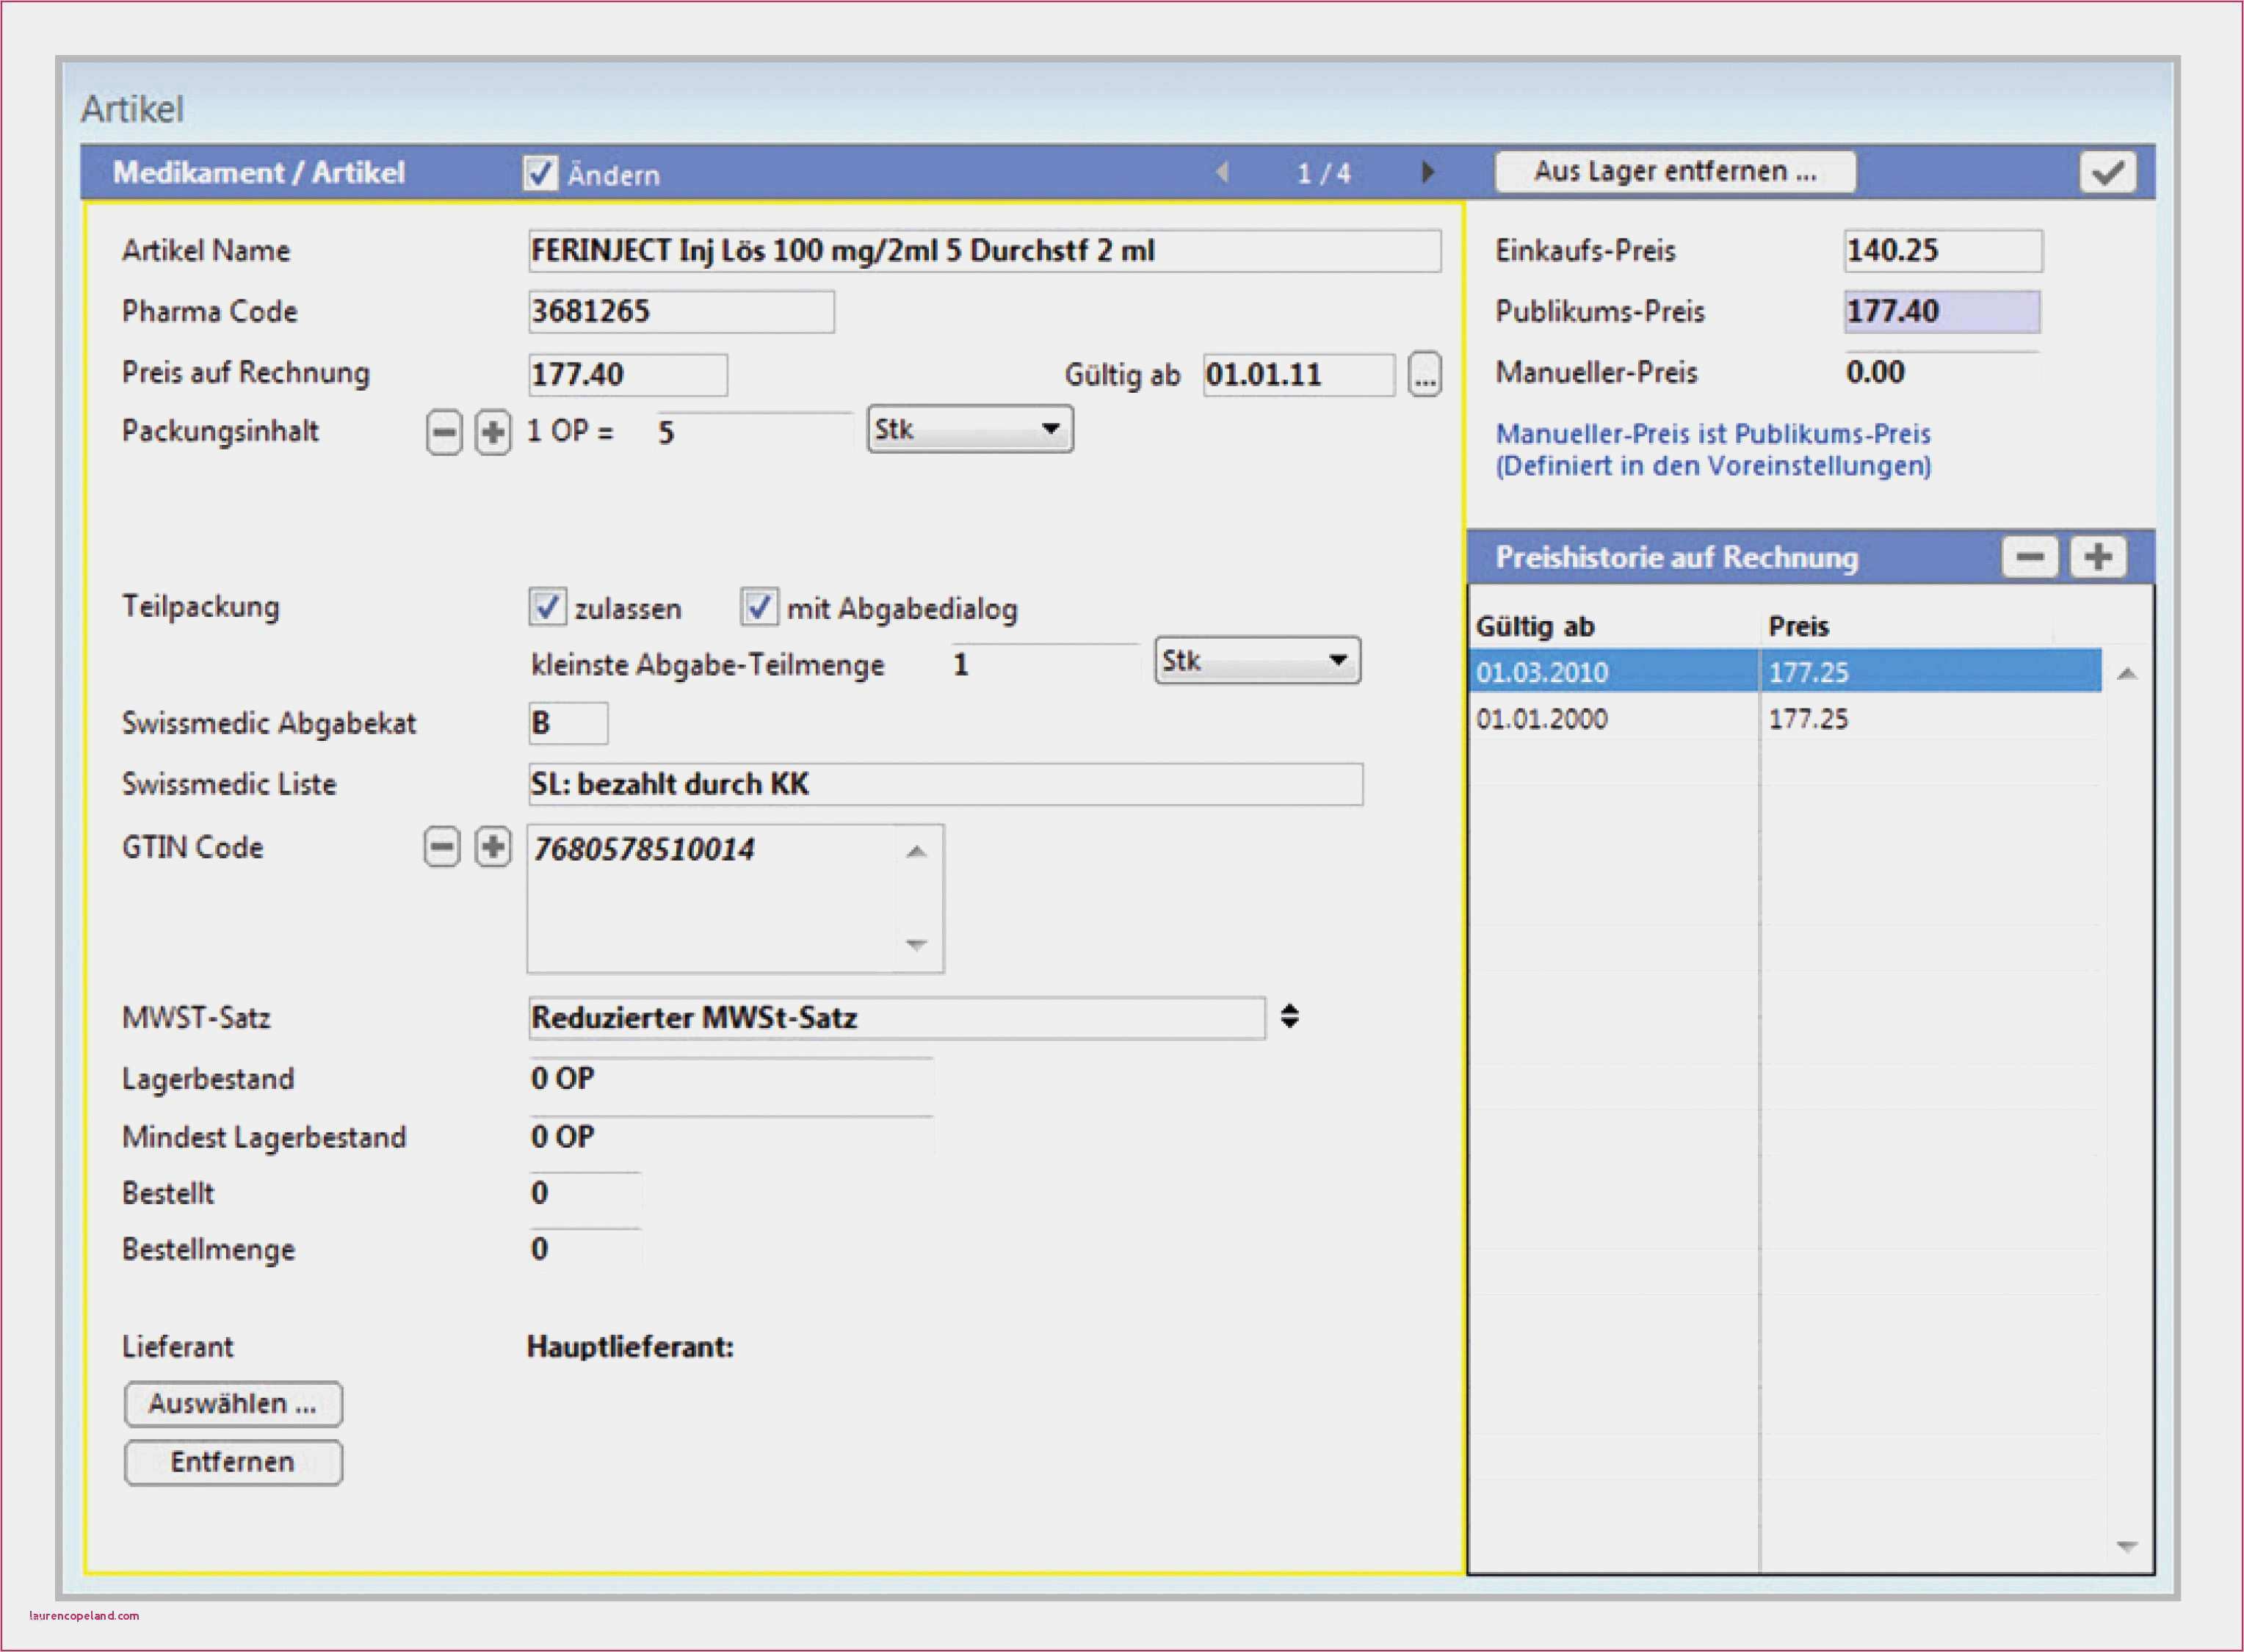Select the 01.01.2000 price history row
This screenshot has height=1652, width=2244.
click(1600, 717)
